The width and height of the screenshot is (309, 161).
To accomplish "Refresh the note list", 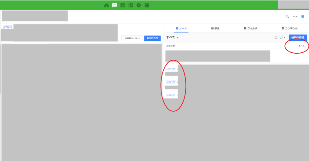I will click(276, 37).
